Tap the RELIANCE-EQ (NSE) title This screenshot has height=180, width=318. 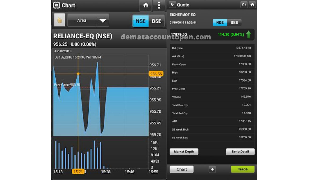point(83,36)
